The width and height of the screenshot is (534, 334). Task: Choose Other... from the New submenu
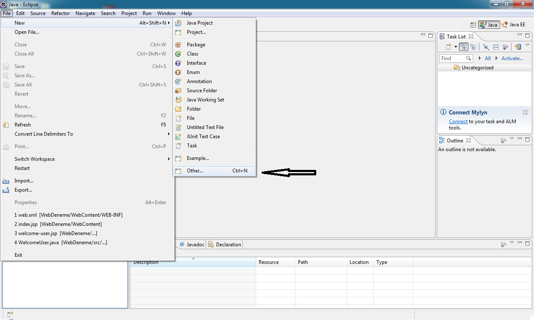coord(214,171)
